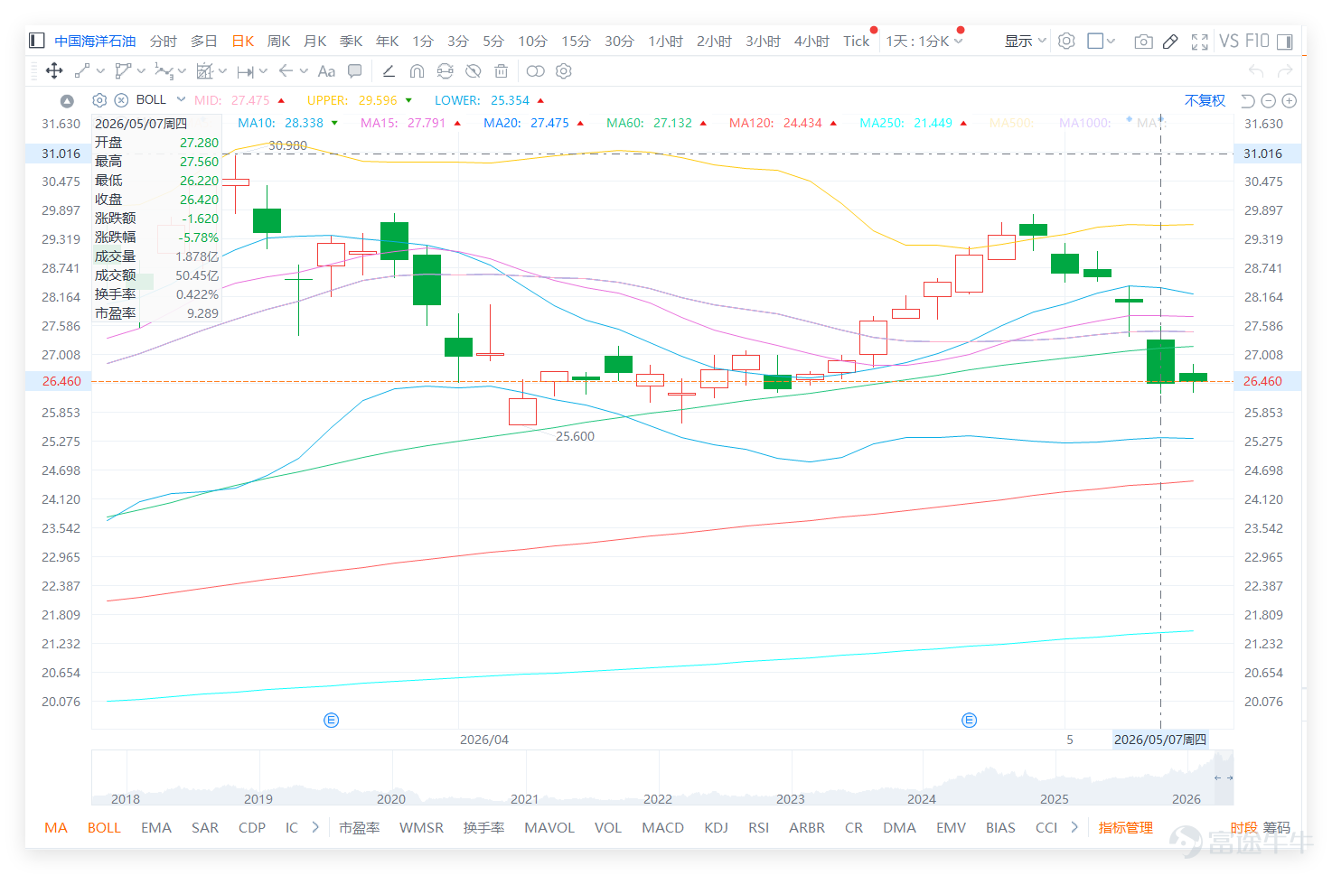Click the pencil draw toggle icon
Image resolution: width=1332 pixels, height=875 pixels.
(1170, 42)
